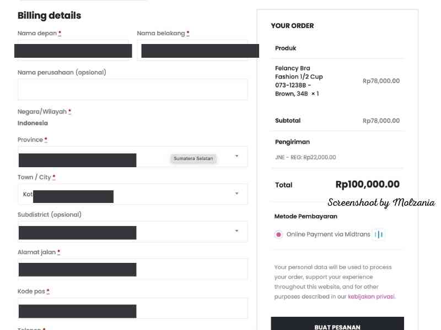Viewport: 441px width, 330px height.
Task: Expand the Subdistrict dropdown arrow
Action: coord(237,231)
